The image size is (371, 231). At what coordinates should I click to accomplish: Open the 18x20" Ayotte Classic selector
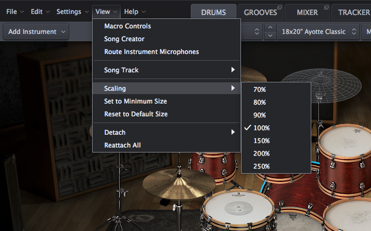(x=318, y=31)
